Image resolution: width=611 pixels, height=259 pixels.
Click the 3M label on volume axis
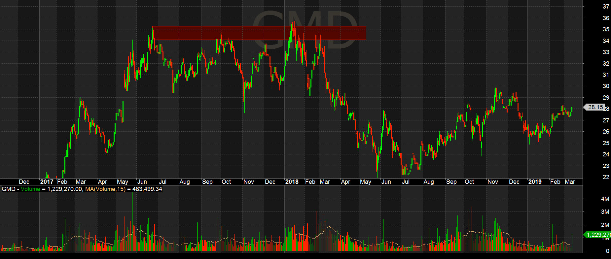605,212
